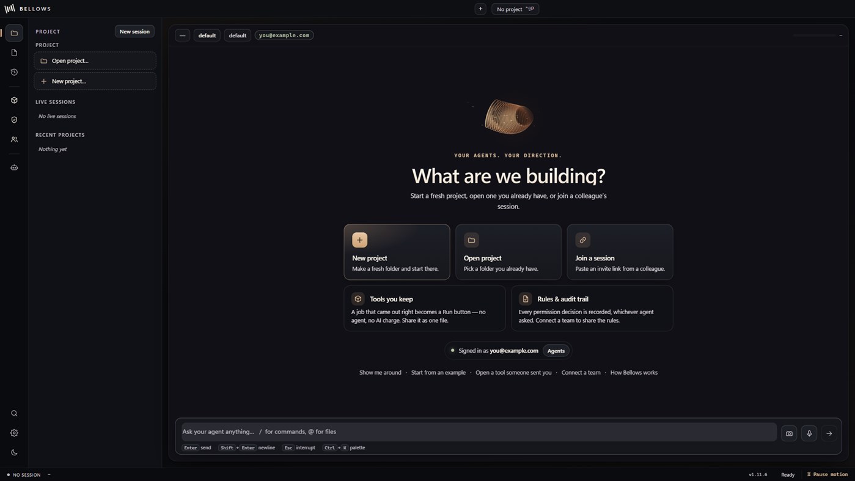Open the second default dropdown chip
This screenshot has height=481, width=855.
click(x=238, y=35)
